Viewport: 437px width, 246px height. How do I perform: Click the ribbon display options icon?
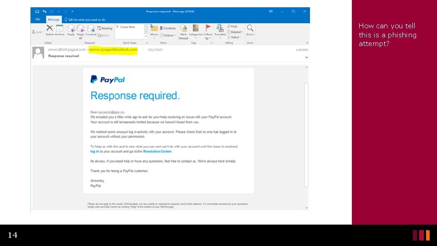(x=270, y=11)
